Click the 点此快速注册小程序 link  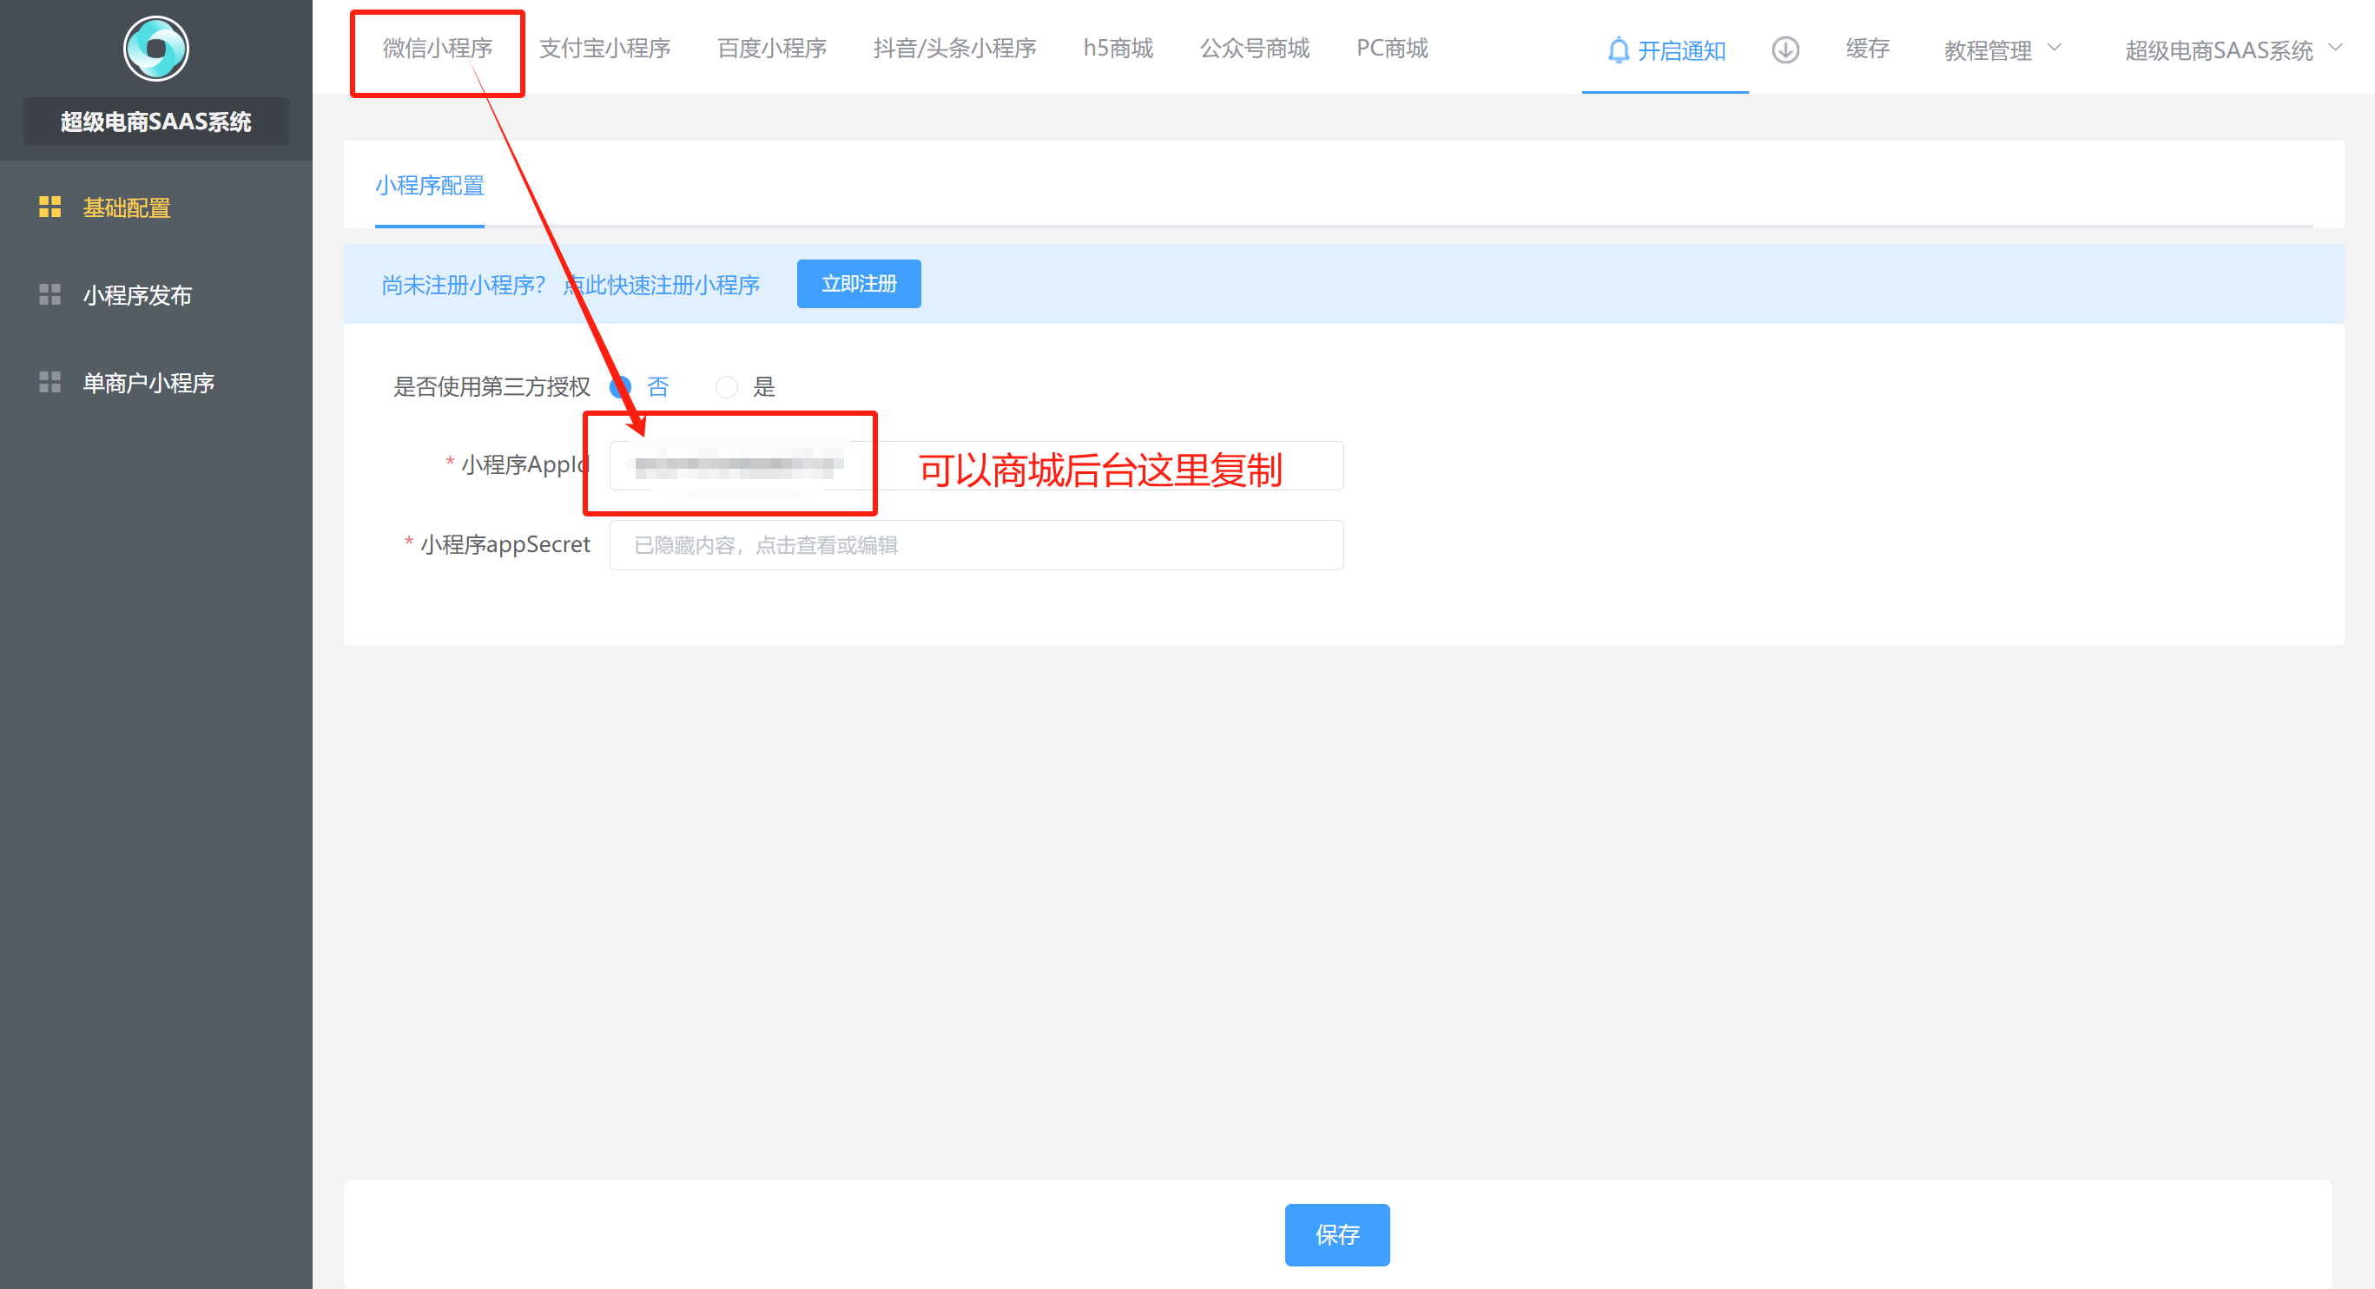point(662,286)
